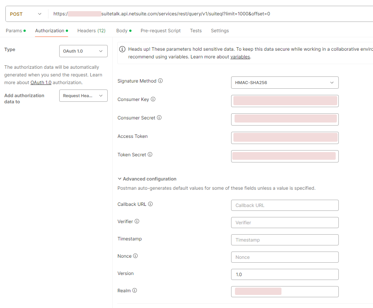Click info icon beside Consumer Key

153,99
